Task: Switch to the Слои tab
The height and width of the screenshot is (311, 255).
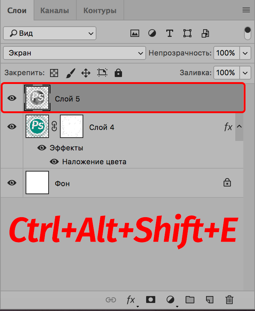Action: tap(17, 10)
